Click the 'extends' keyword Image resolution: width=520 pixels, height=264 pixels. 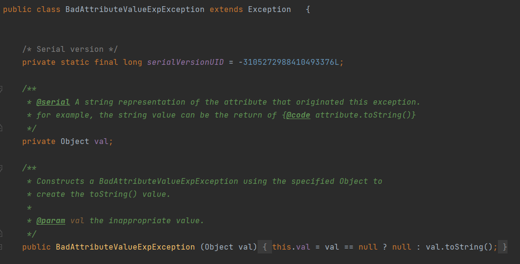tap(226, 10)
